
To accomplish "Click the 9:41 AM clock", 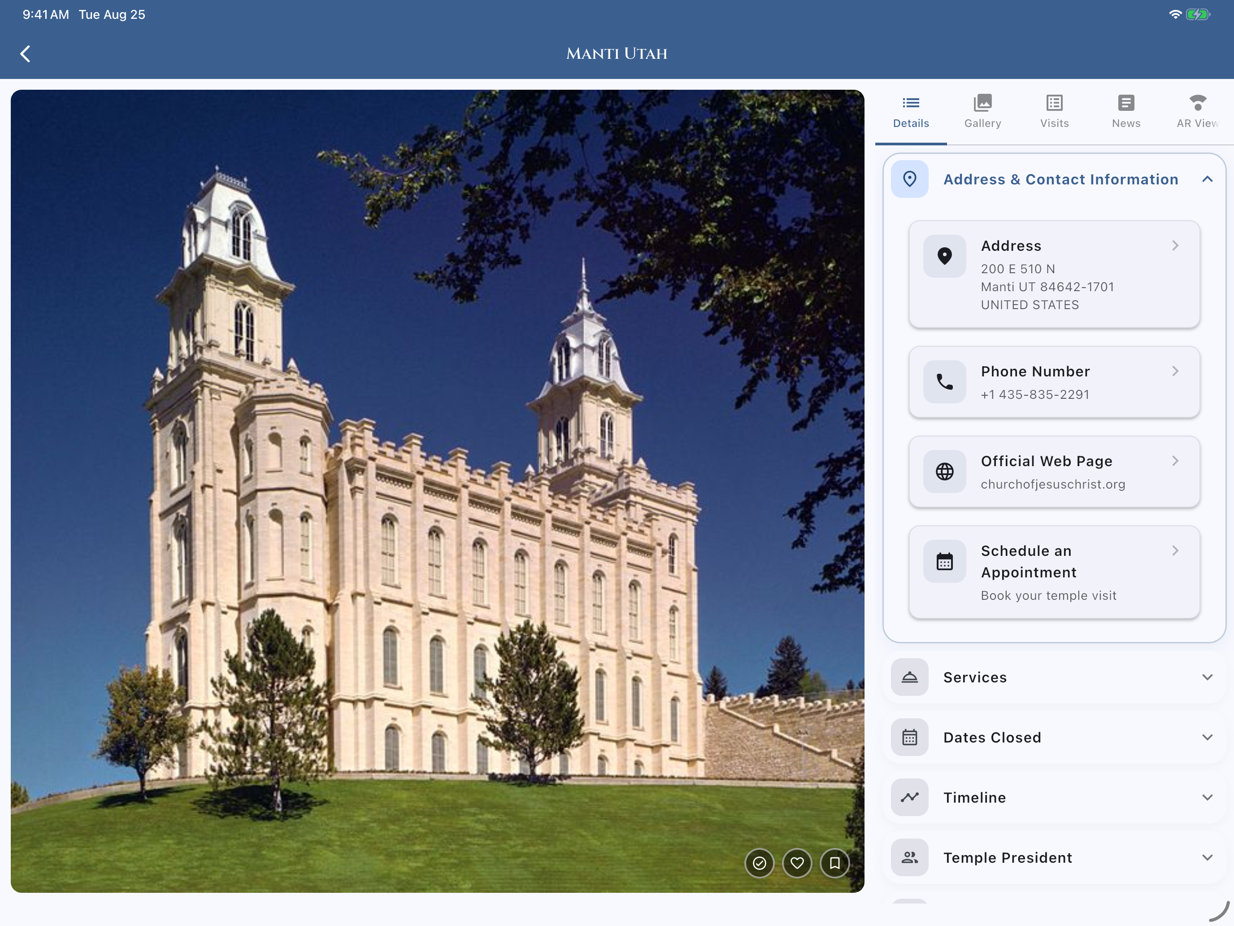I will tap(46, 14).
